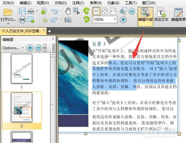The width and height of the screenshot is (186, 143).
Task: Click the send by email icon
Action: pos(31,20)
